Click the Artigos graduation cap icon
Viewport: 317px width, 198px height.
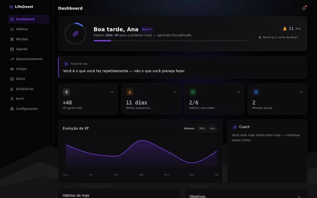tap(12, 69)
